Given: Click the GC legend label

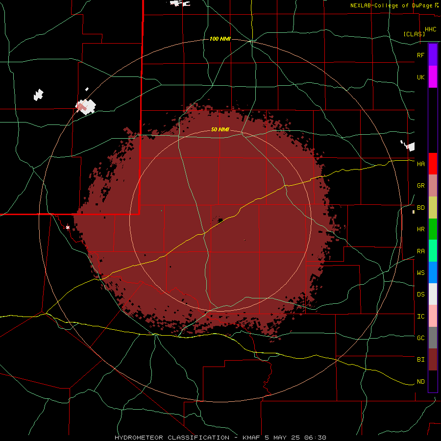Looking at the screenshot, I should 420,338.
